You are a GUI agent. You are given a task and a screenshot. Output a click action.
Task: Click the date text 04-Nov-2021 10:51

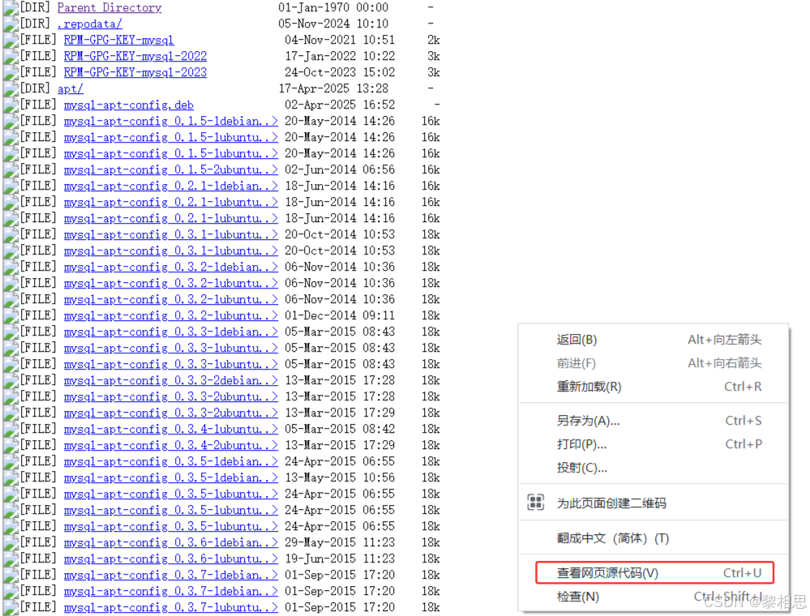pos(340,41)
